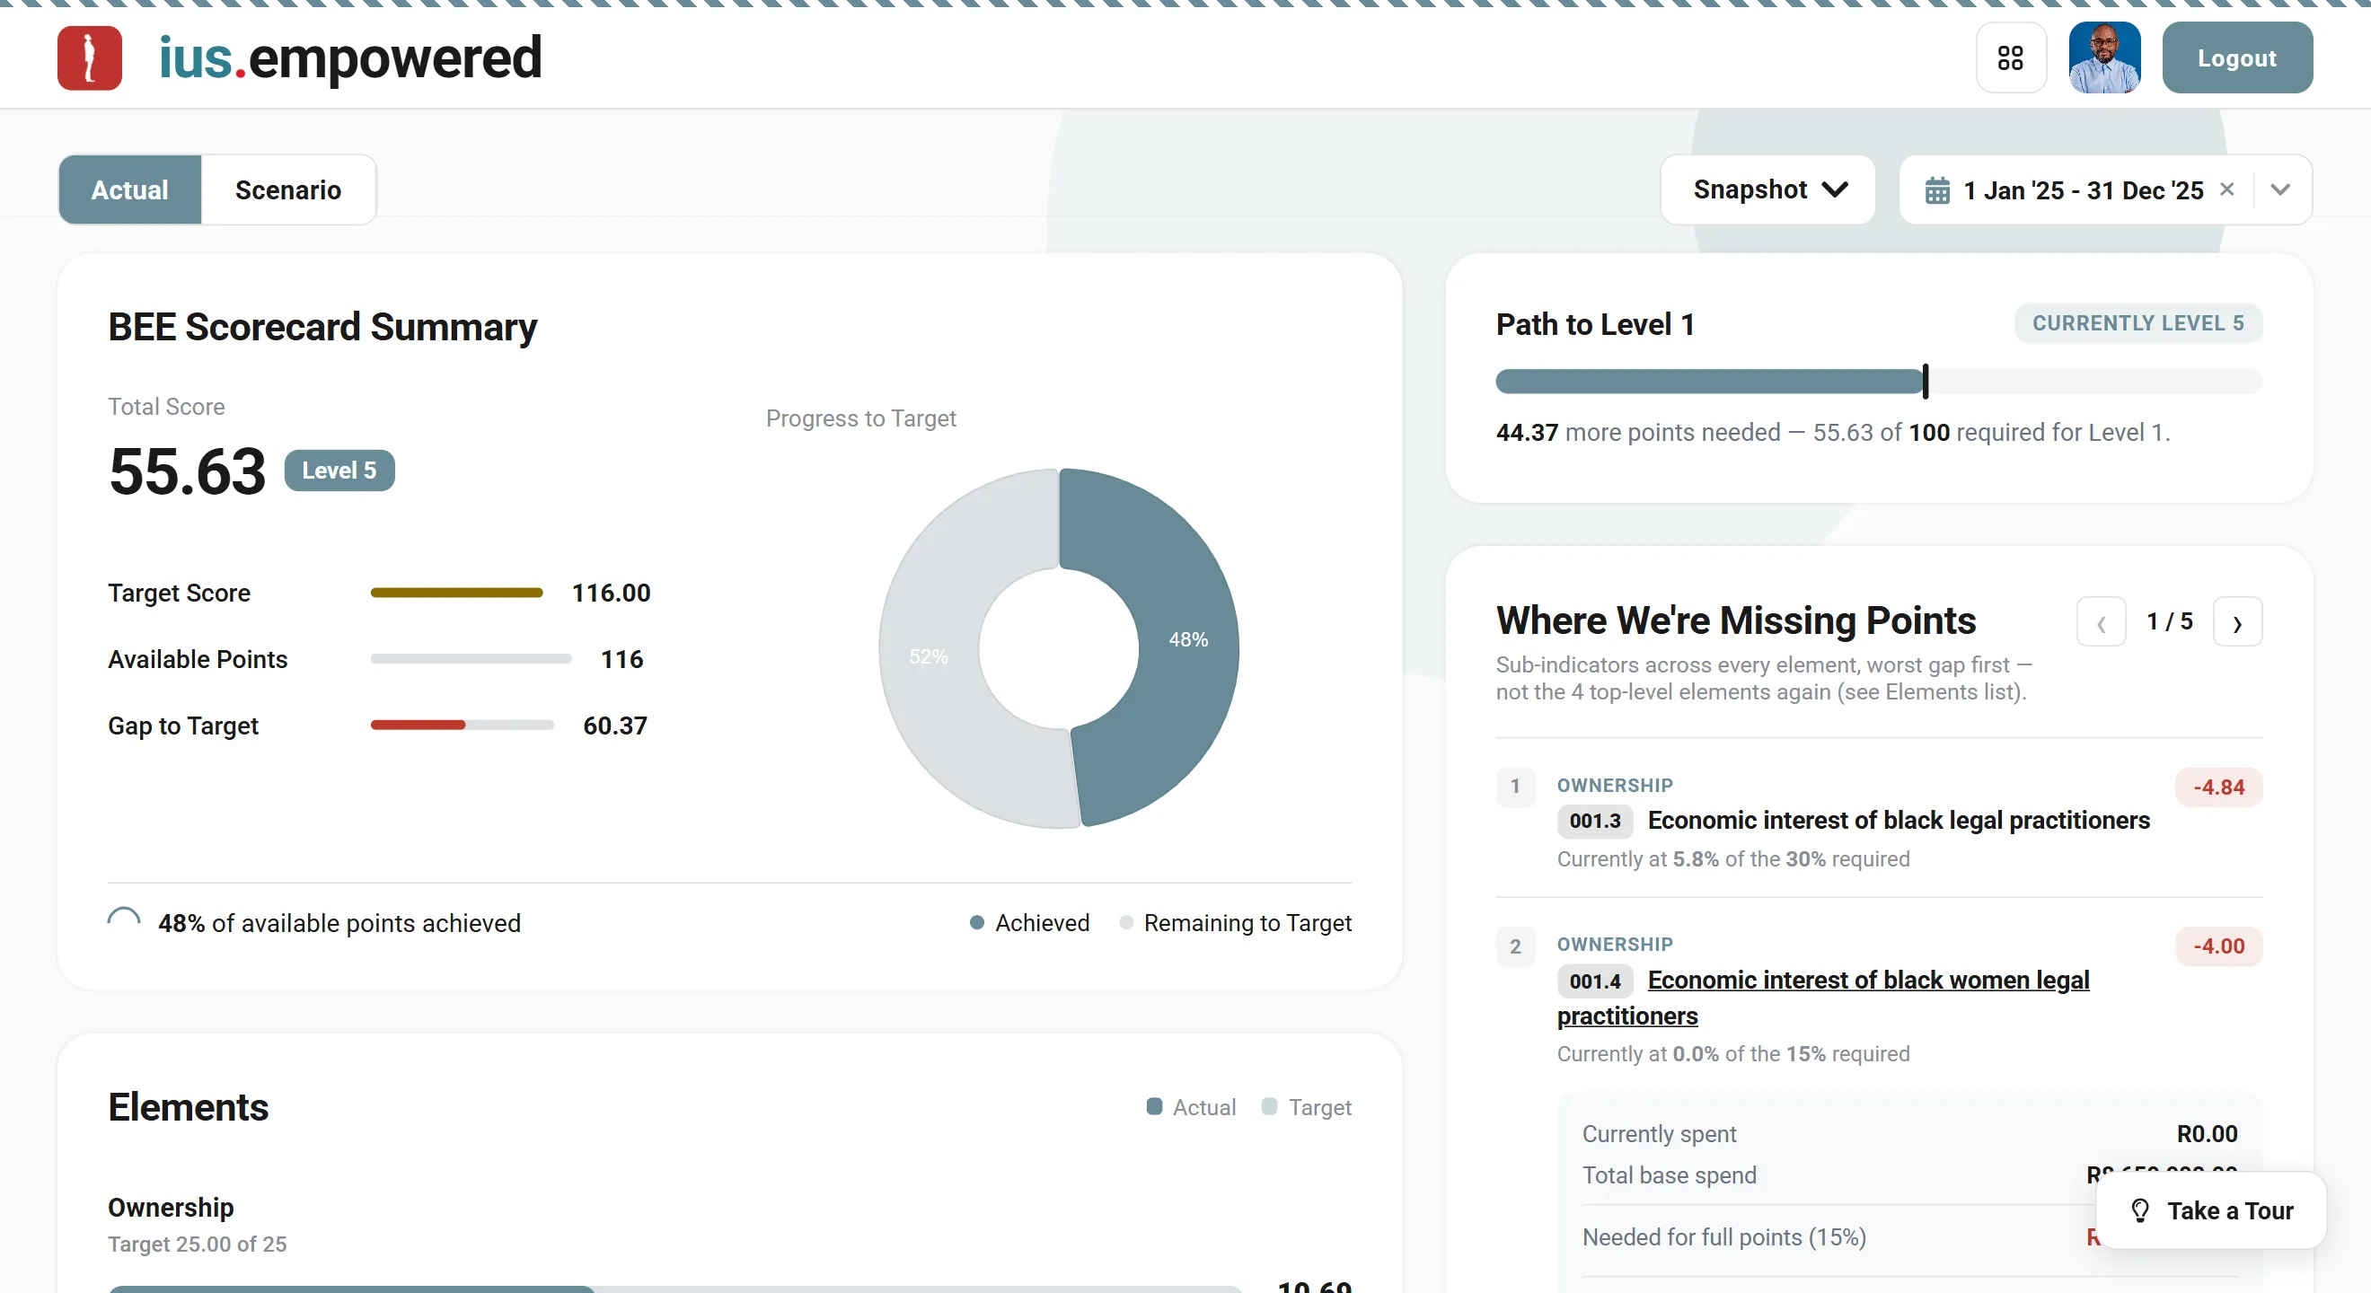The image size is (2371, 1293).
Task: Click the Gap to Target value 60.37
Action: click(615, 726)
